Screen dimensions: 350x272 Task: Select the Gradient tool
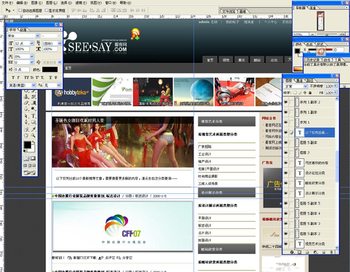click(33, 103)
